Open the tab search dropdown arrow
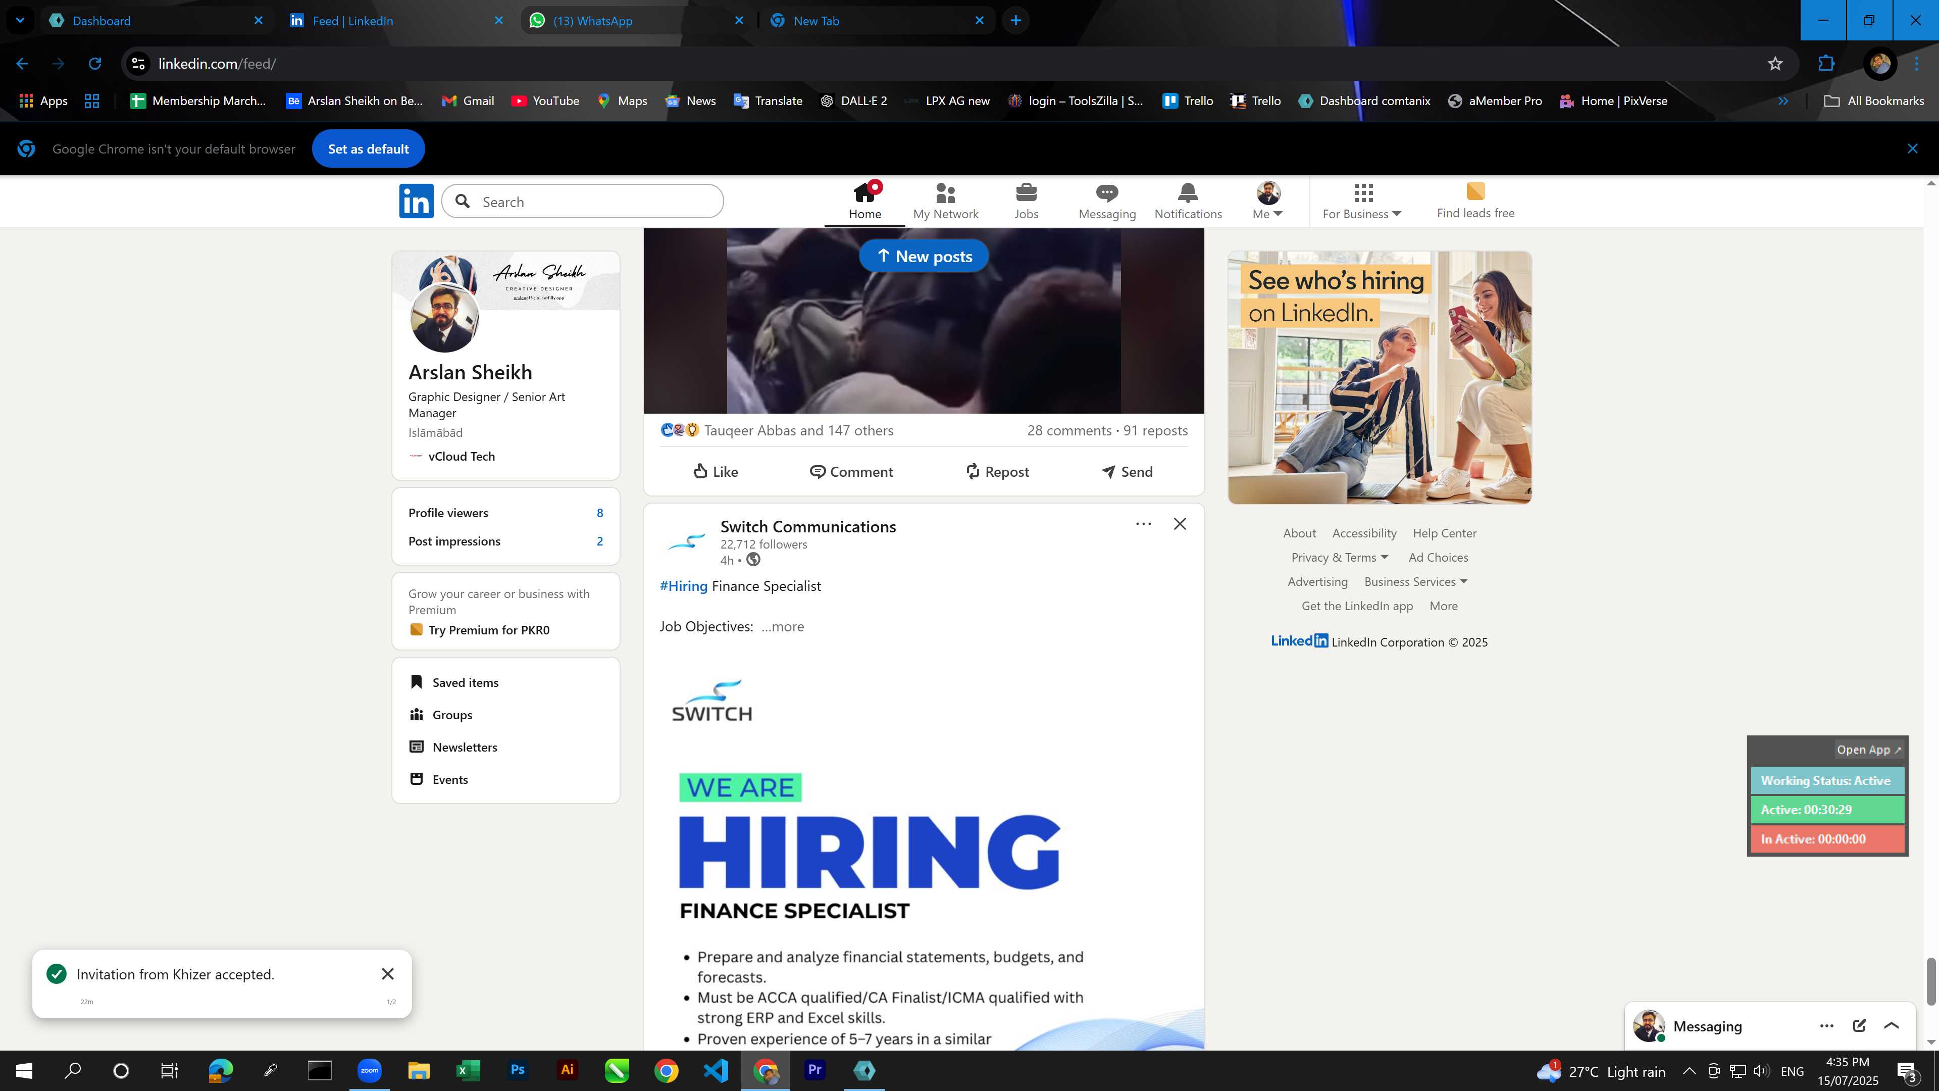The height and width of the screenshot is (1091, 1939). tap(20, 20)
